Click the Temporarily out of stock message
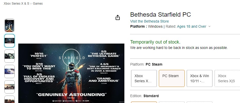The image size is (240, 103). tap(155, 42)
